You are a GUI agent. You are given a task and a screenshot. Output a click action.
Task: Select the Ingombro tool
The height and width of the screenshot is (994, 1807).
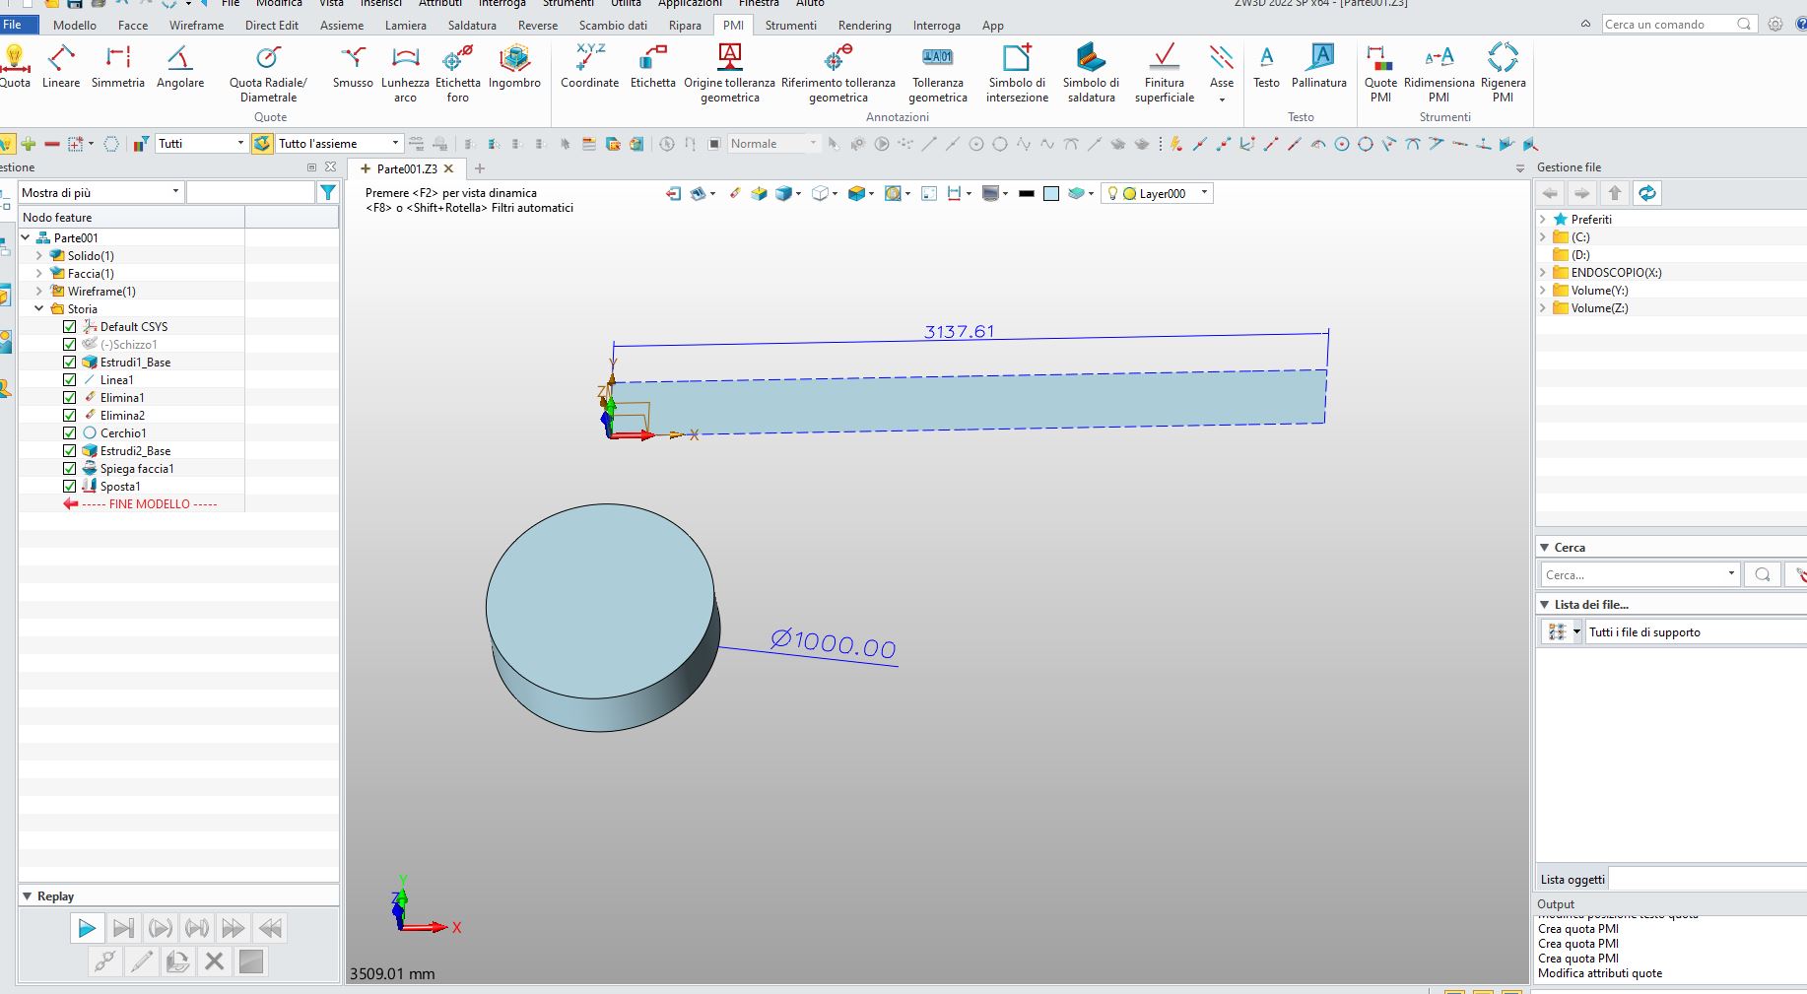[x=514, y=66]
